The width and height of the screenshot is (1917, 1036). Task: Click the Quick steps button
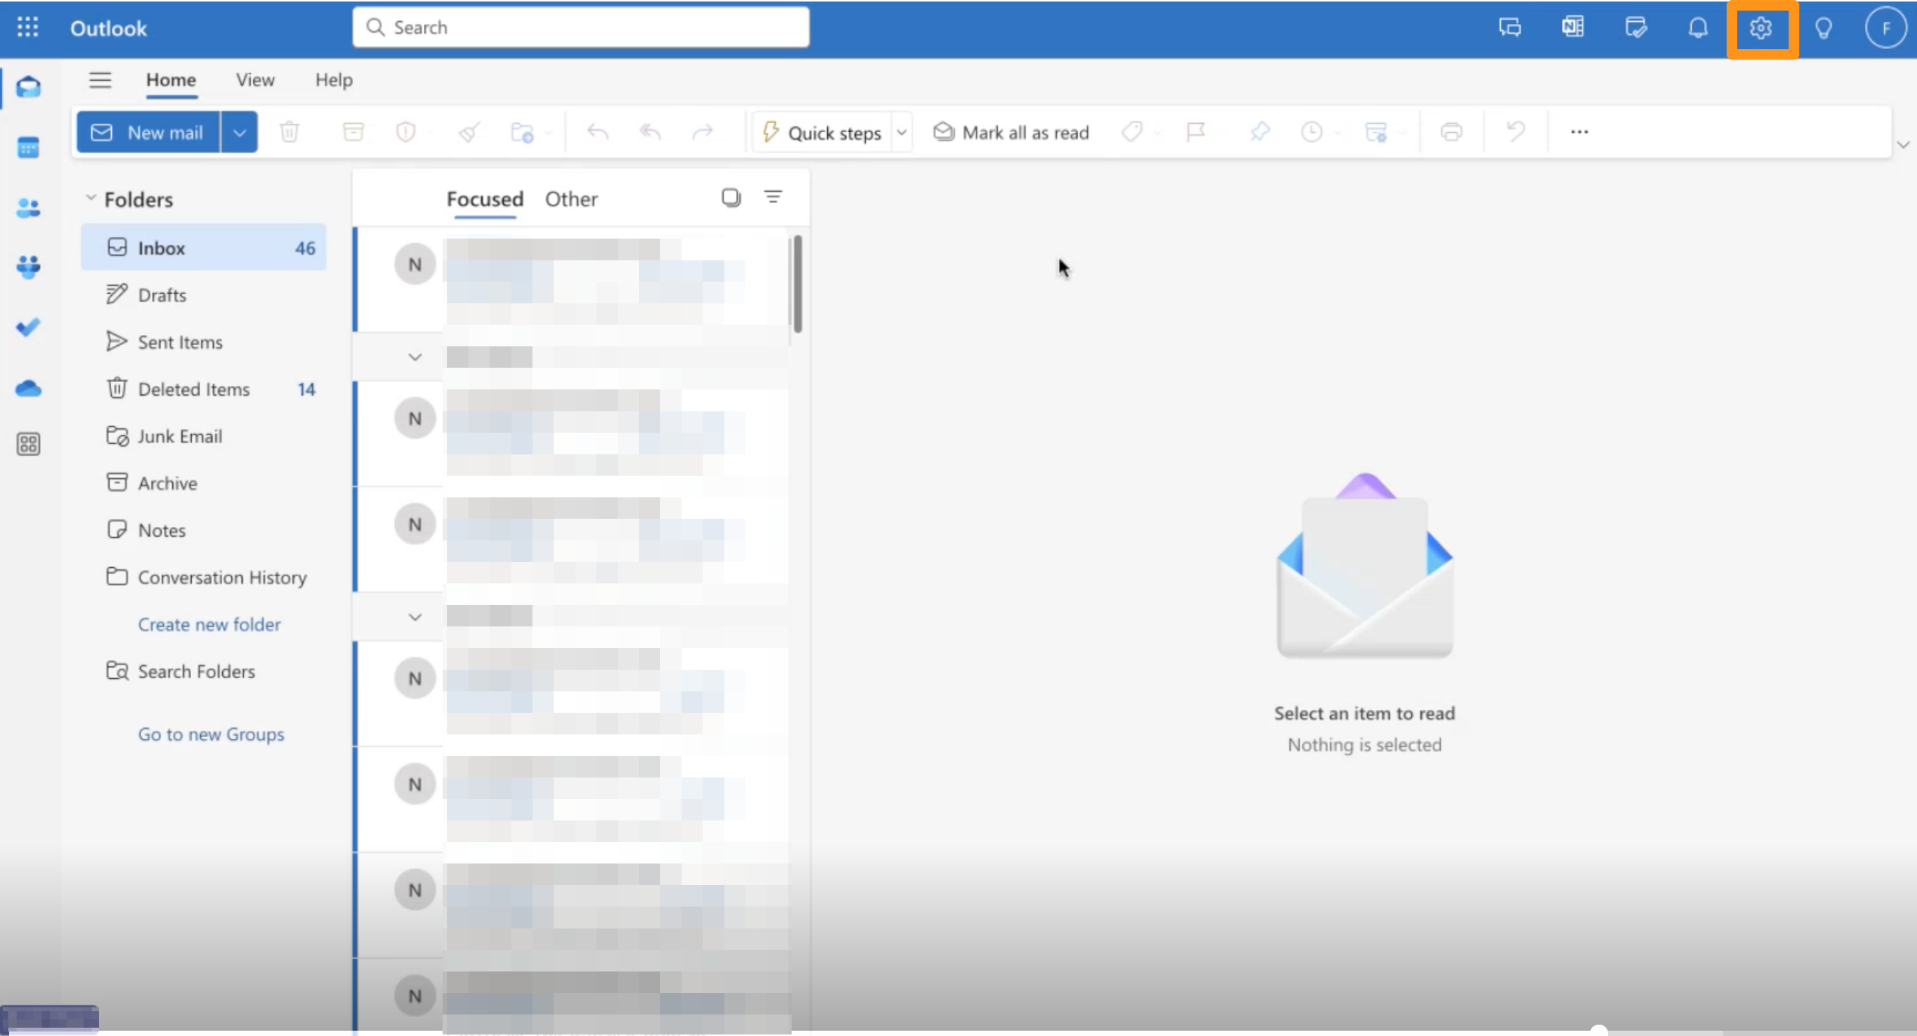tap(823, 132)
